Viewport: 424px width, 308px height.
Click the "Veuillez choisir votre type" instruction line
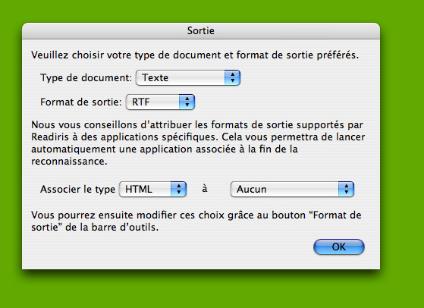[195, 55]
